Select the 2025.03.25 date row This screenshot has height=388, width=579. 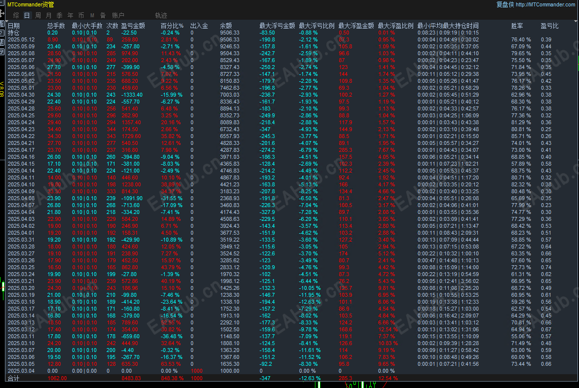point(21,267)
